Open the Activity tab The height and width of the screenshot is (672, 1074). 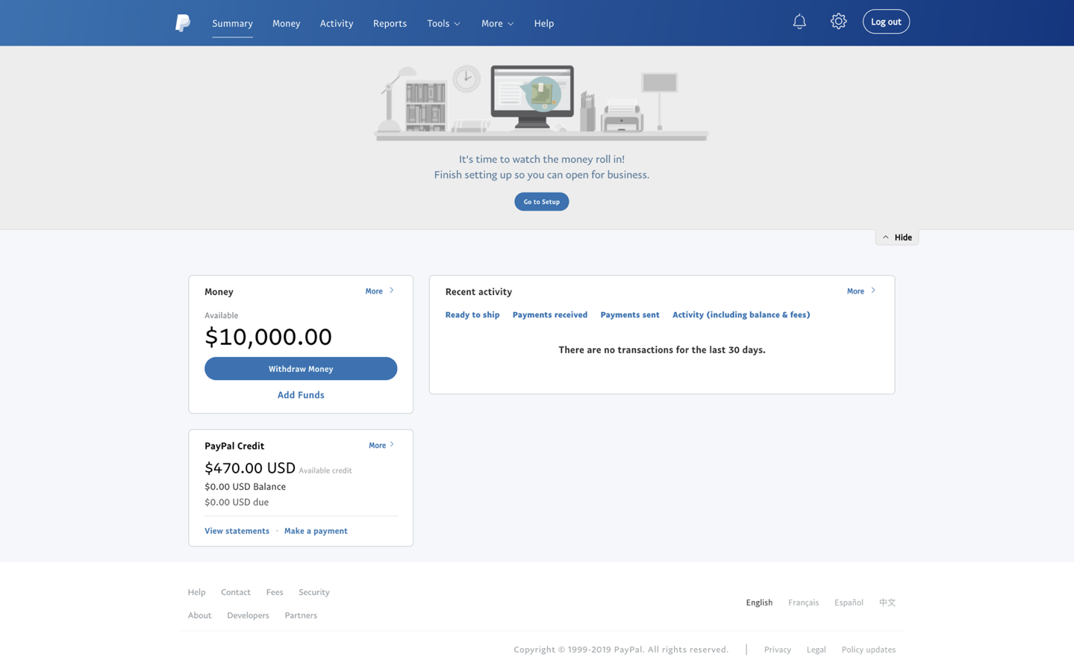click(x=337, y=23)
